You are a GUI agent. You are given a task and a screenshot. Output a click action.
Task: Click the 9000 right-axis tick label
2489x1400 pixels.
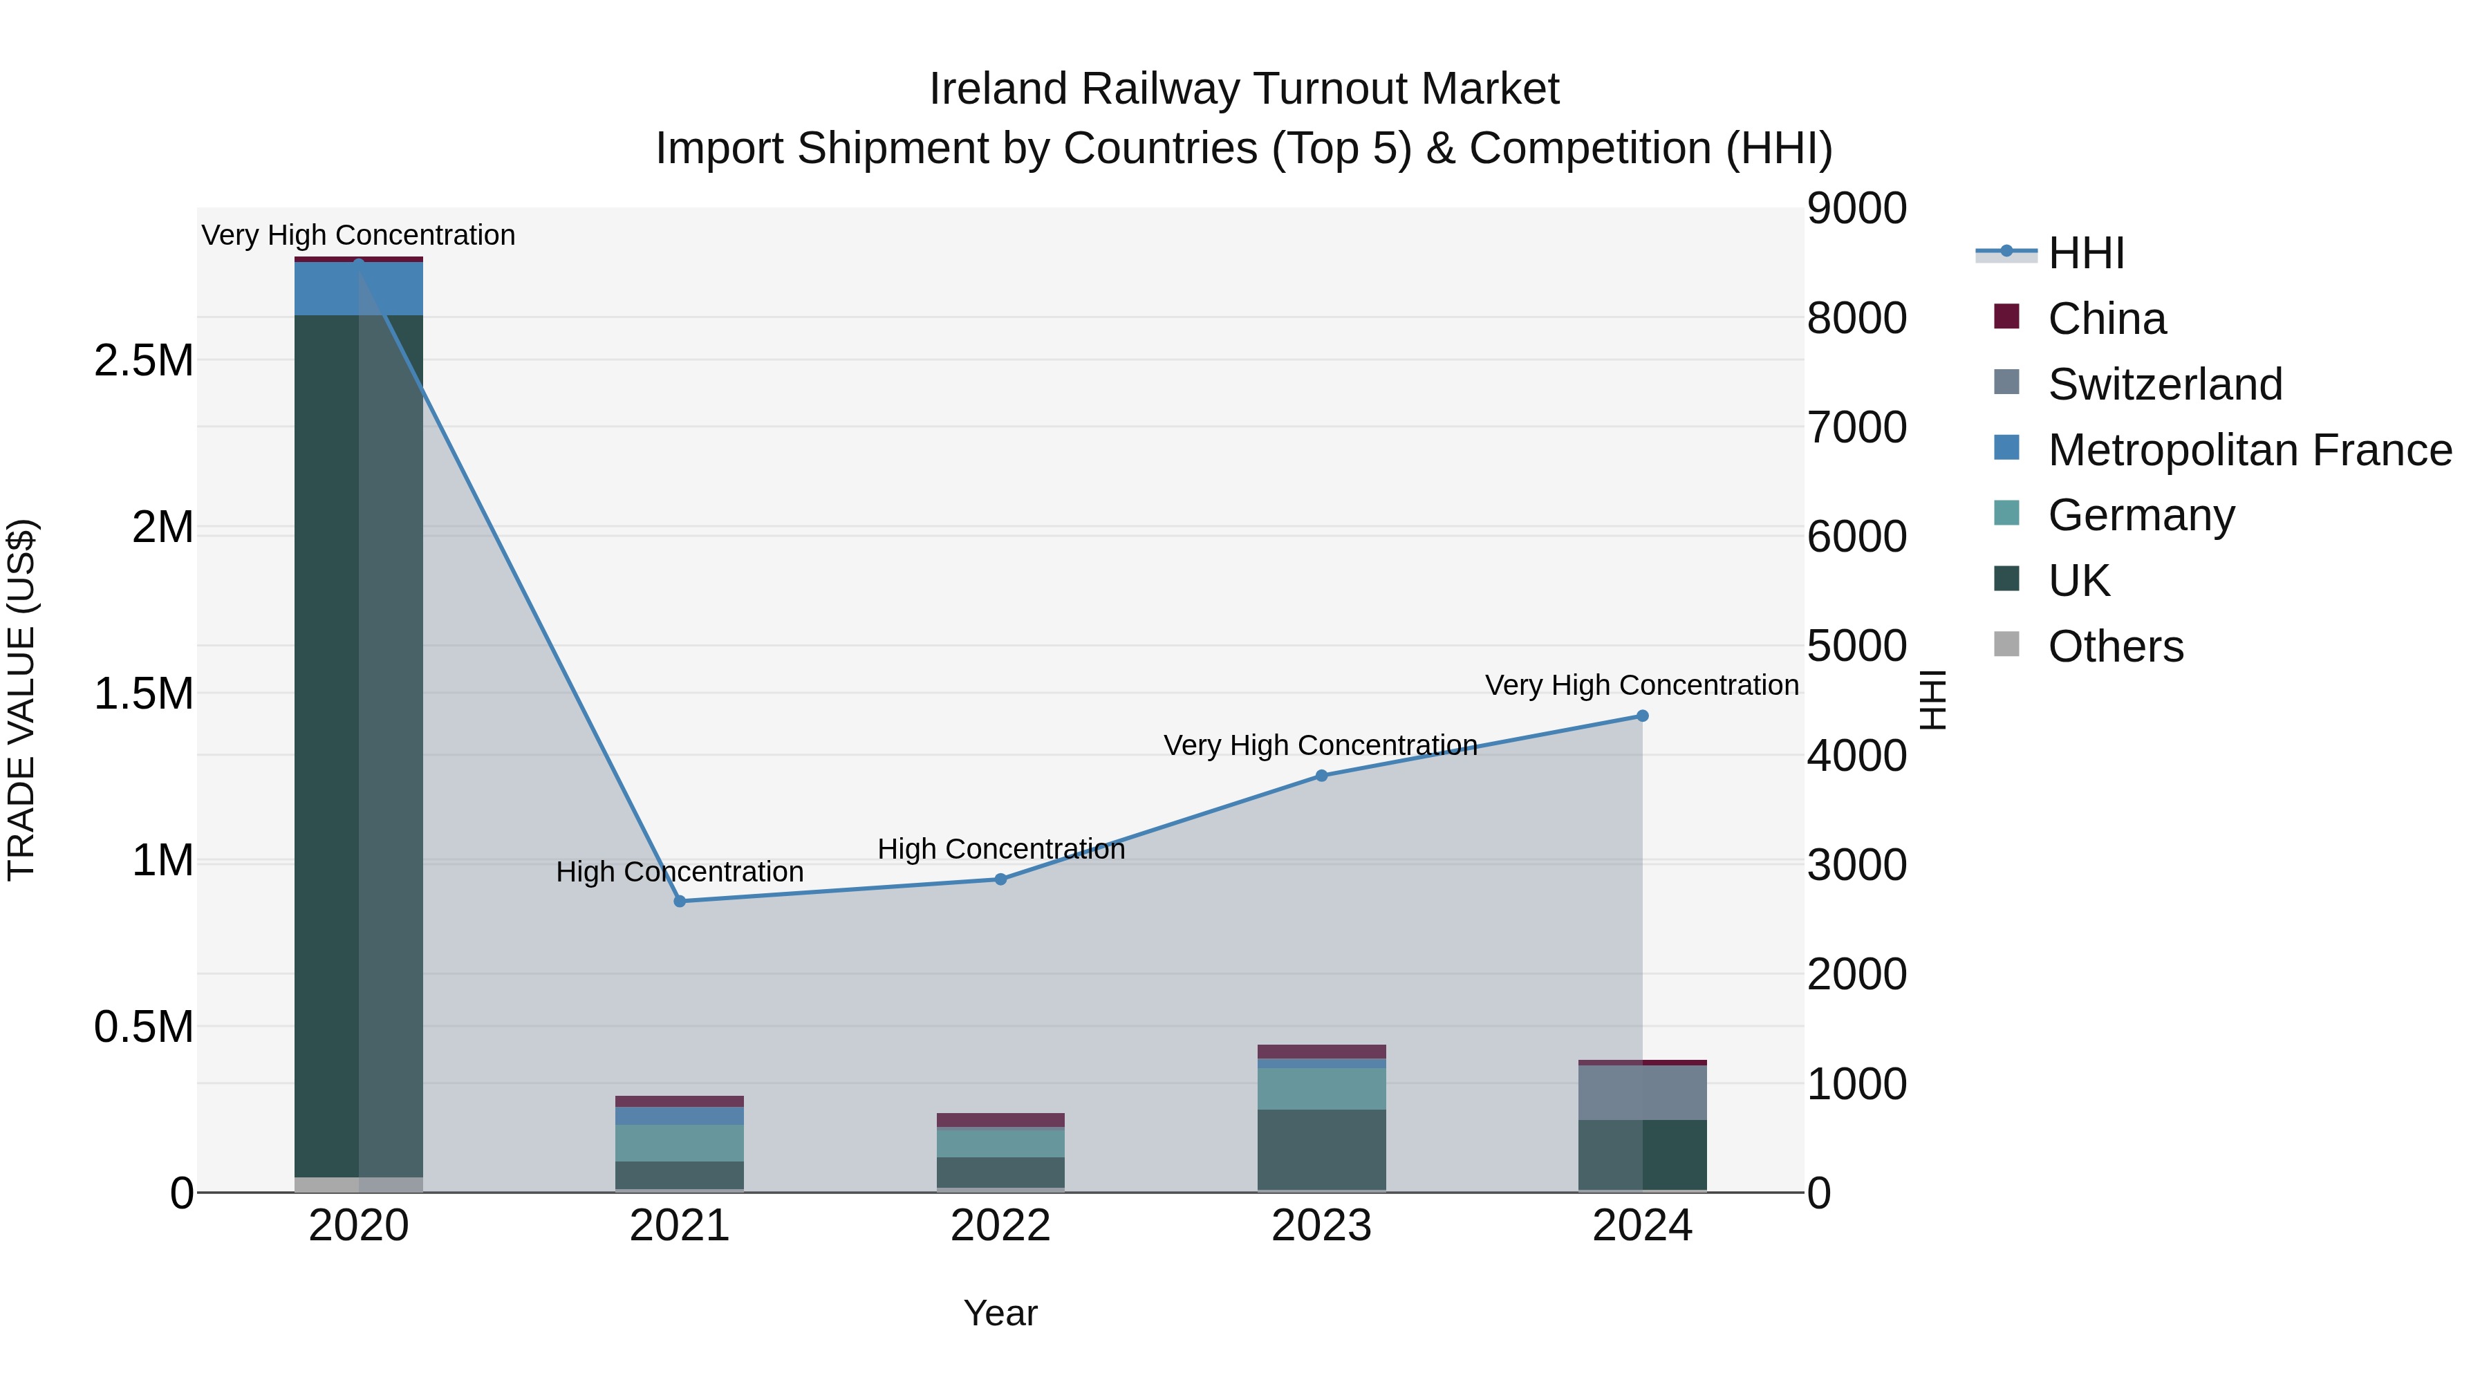(1857, 209)
